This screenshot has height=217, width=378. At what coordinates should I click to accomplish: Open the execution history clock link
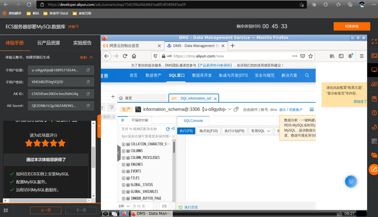[188, 207]
